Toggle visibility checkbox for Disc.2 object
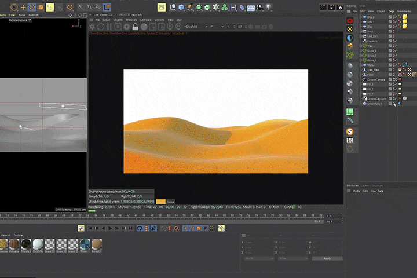Viewport: 417px width, 278px height. click(390, 17)
